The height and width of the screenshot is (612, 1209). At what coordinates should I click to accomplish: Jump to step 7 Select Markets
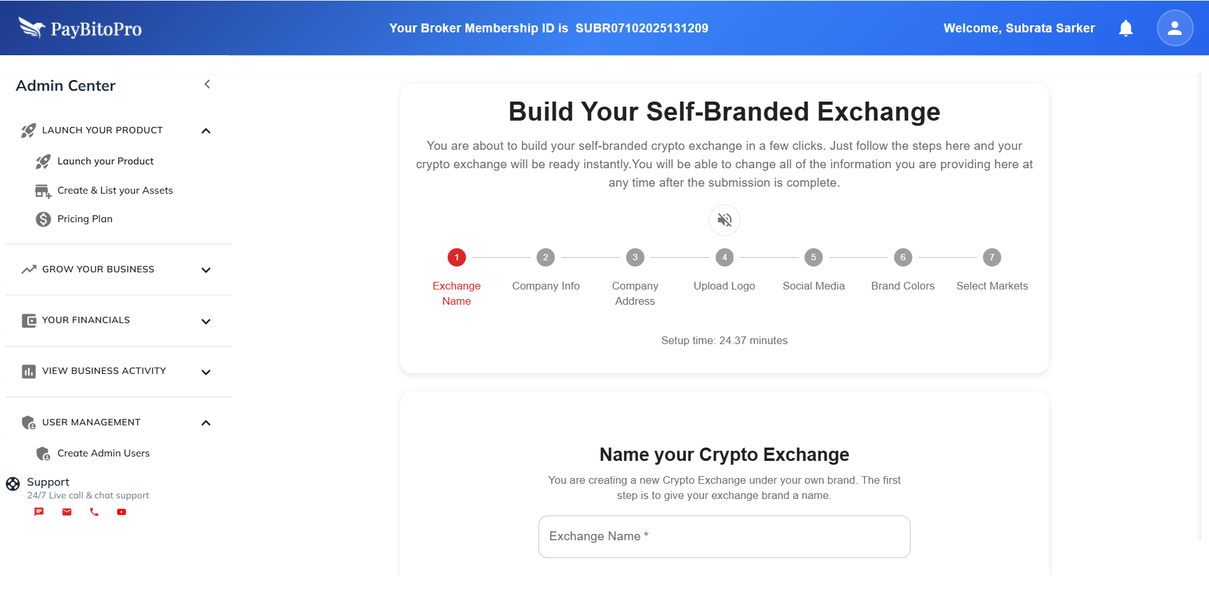click(992, 258)
